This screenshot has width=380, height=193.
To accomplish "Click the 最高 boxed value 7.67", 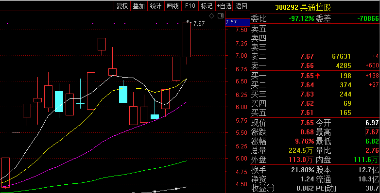I will click(372, 132).
